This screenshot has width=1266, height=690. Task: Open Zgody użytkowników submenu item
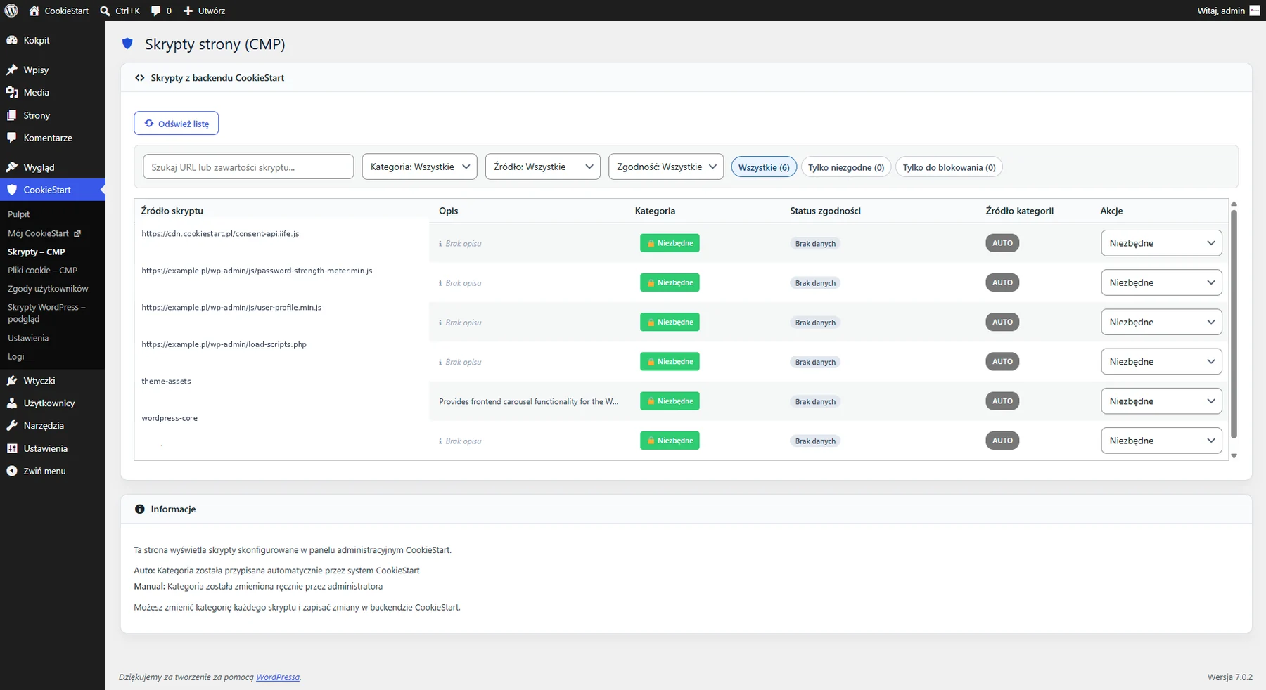48,289
